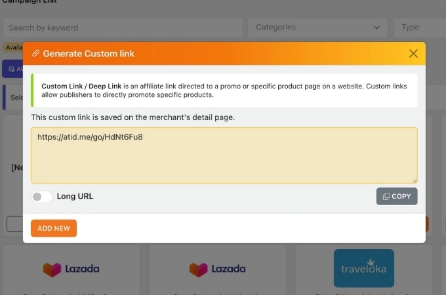Screen dimensions: 446x295
Task: Click the yellow Available badge
Action: [12, 47]
